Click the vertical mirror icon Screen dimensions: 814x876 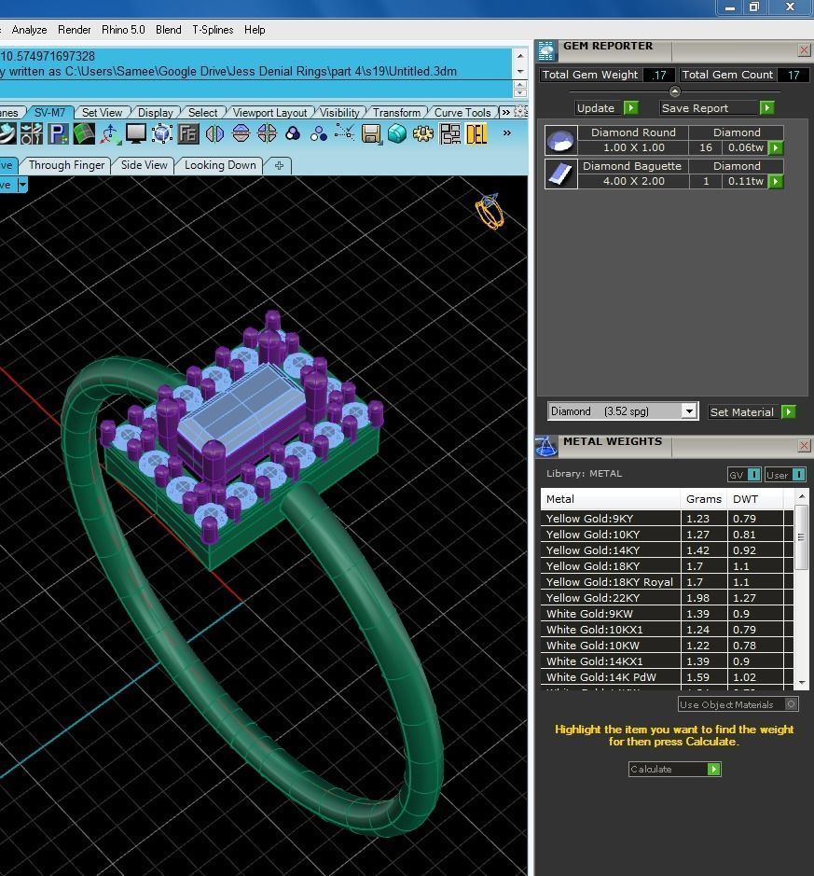click(x=214, y=134)
